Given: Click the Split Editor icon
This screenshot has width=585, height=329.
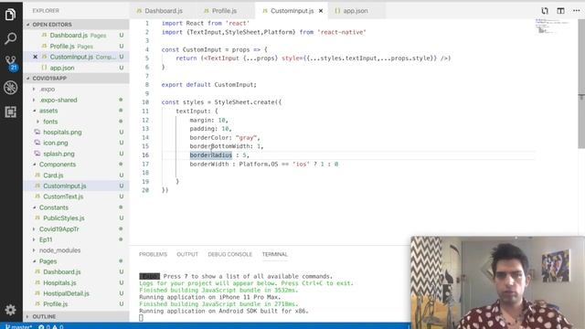Looking at the screenshot, I should coord(560,11).
